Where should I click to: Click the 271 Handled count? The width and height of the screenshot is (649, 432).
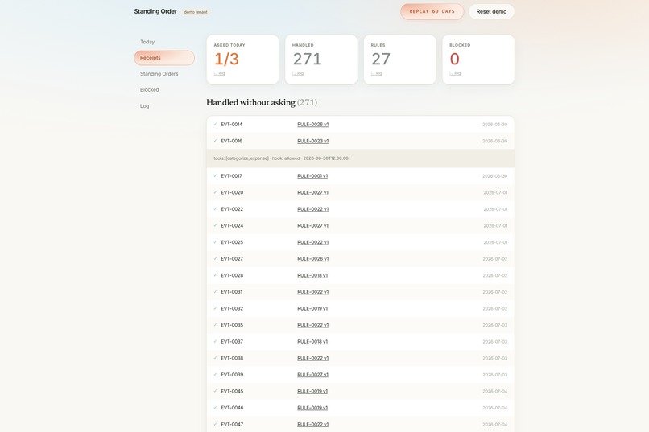307,59
